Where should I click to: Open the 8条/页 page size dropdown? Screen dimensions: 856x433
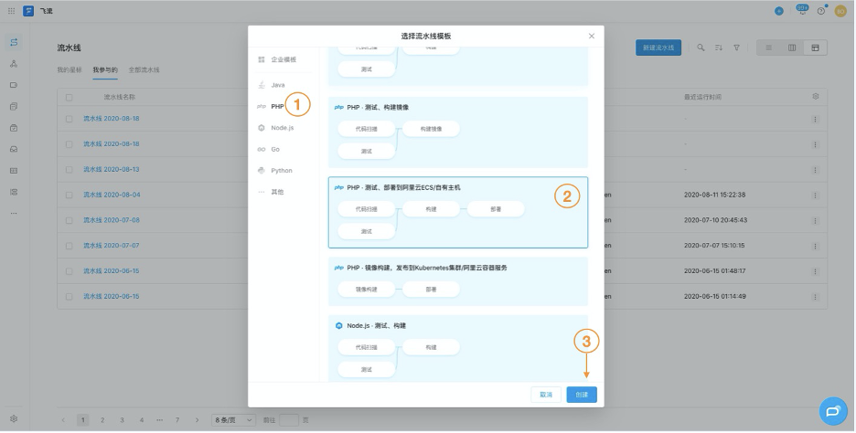(233, 420)
